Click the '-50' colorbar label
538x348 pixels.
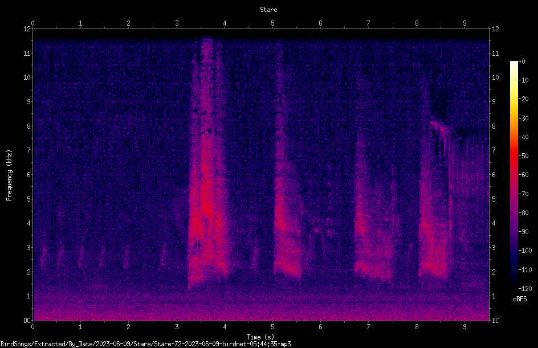[523, 155]
